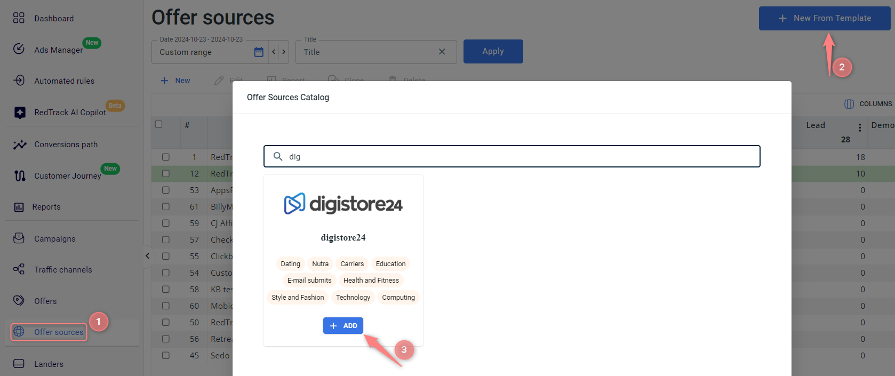Screen dimensions: 895x376
Task: Click the Landers sidebar icon
Action: point(19,364)
